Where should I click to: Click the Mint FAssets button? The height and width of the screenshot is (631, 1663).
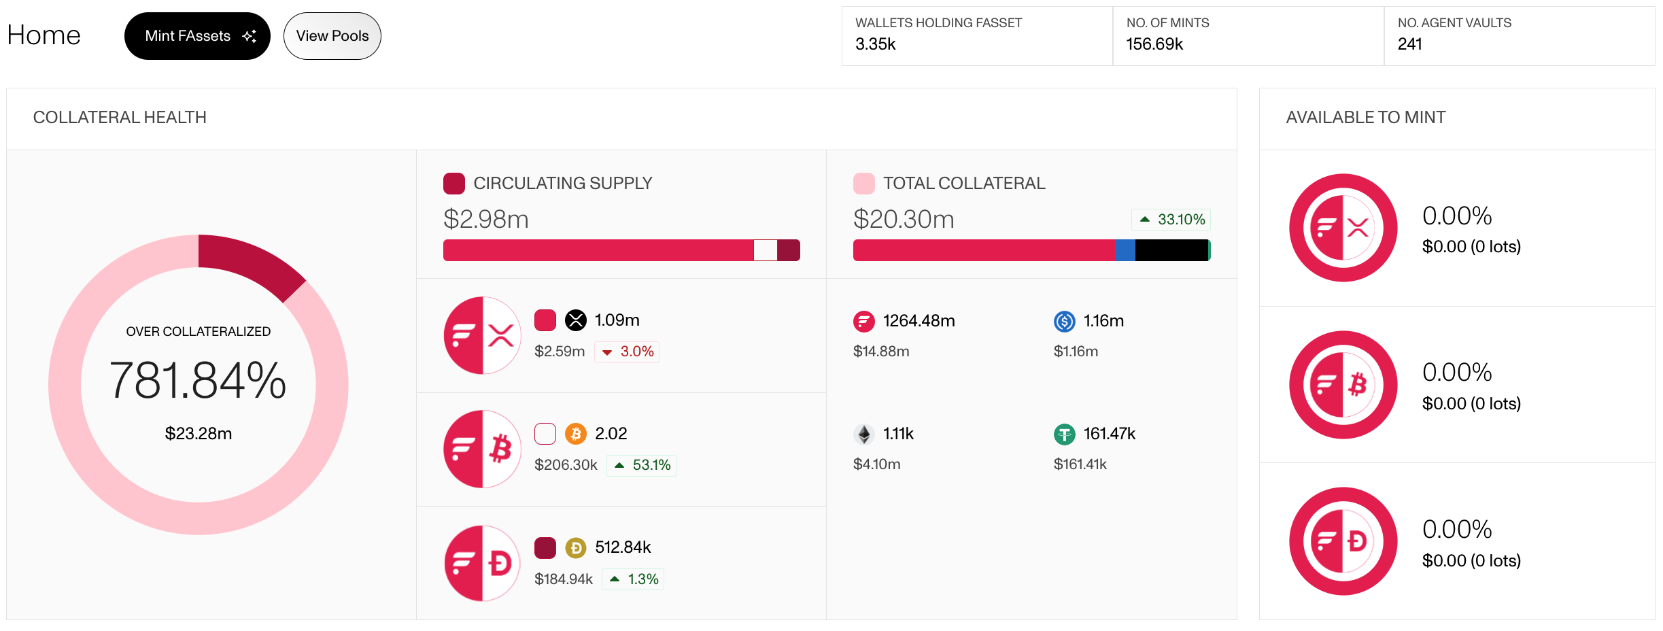click(197, 36)
